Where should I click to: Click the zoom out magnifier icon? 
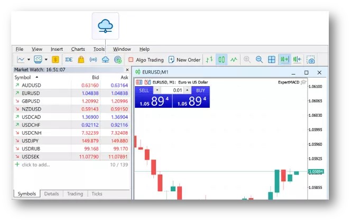click(x=259, y=60)
